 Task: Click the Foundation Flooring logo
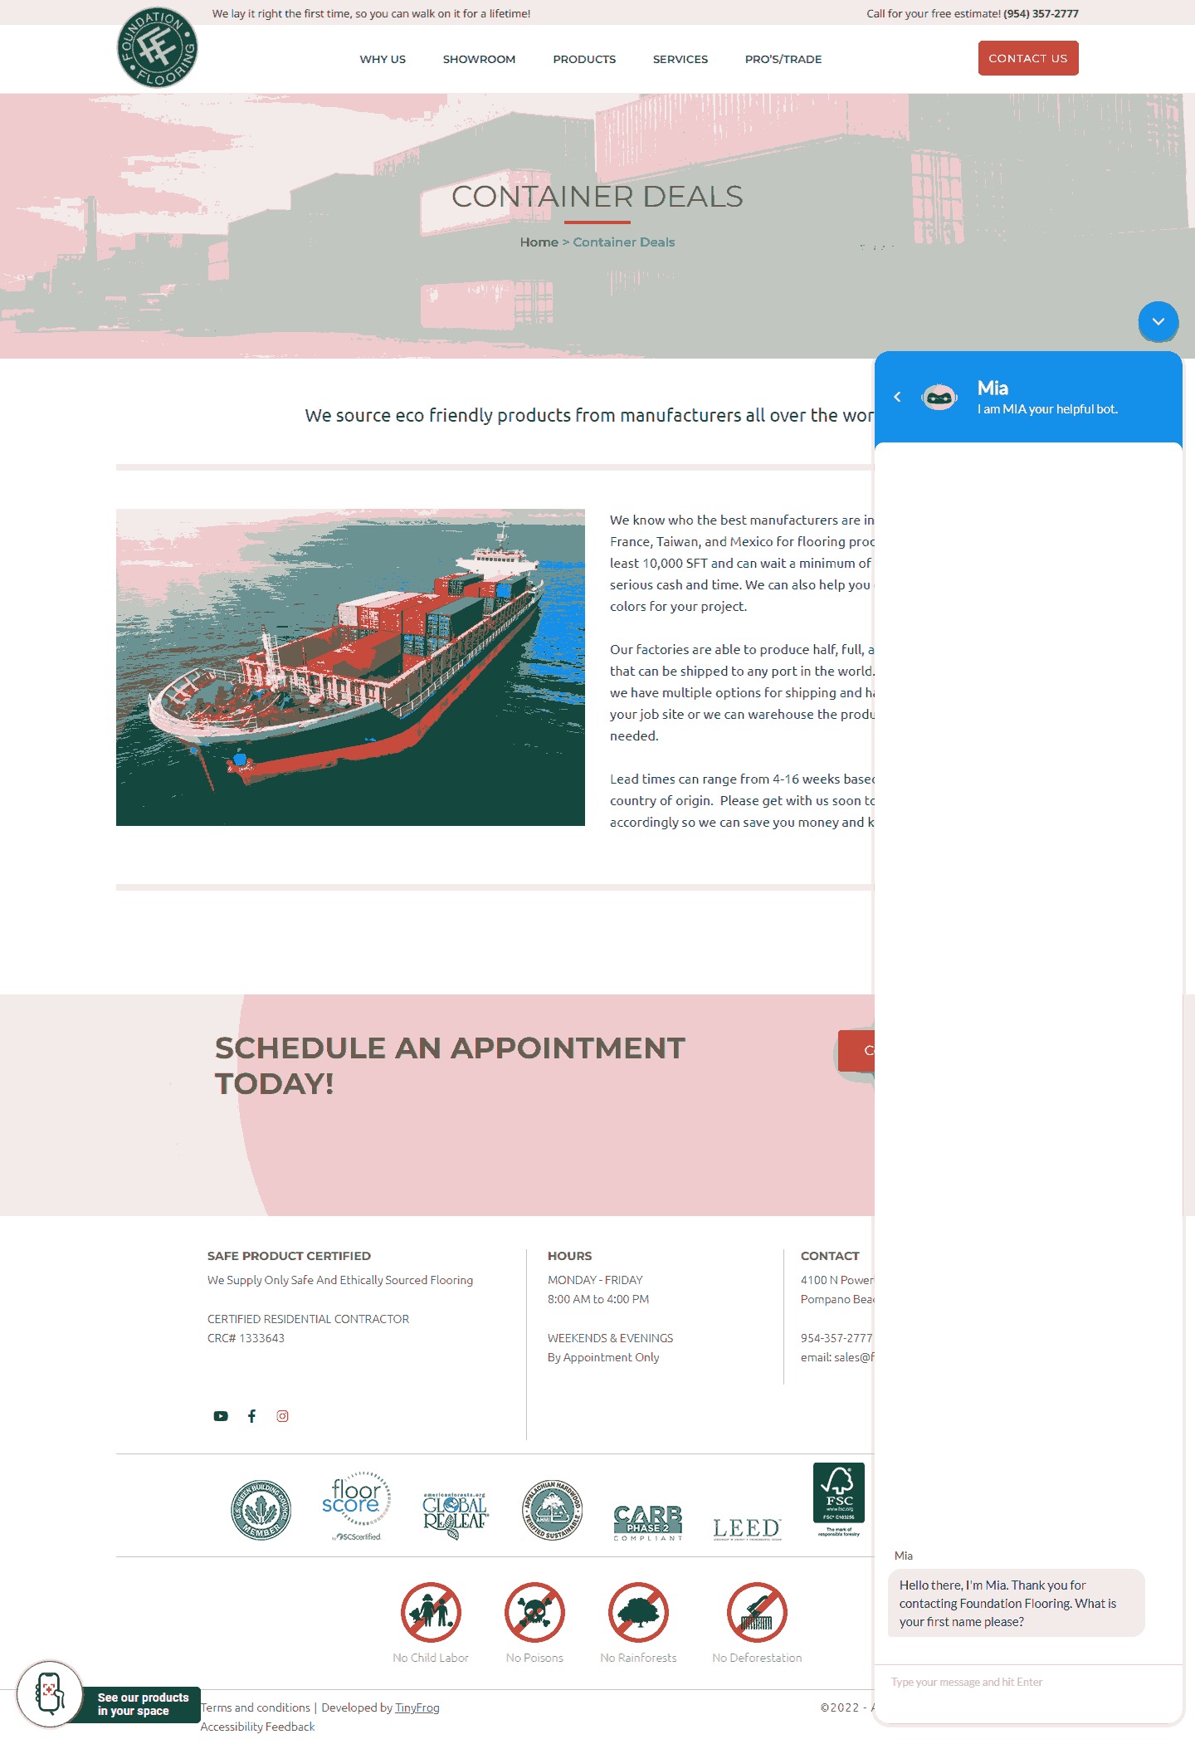pyautogui.click(x=157, y=48)
